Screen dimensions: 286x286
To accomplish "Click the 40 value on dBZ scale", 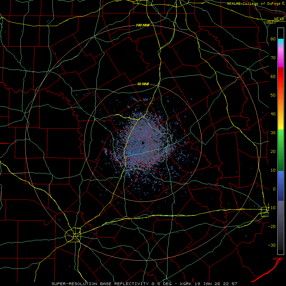I will pyautogui.click(x=273, y=114).
